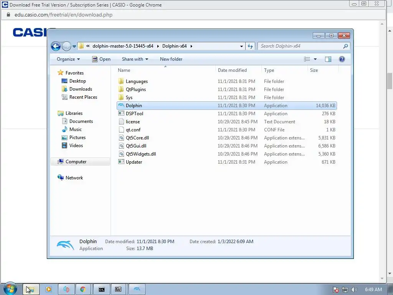This screenshot has width=393, height=295.
Task: Click the Dolphin application icon in list
Action: tap(121, 105)
